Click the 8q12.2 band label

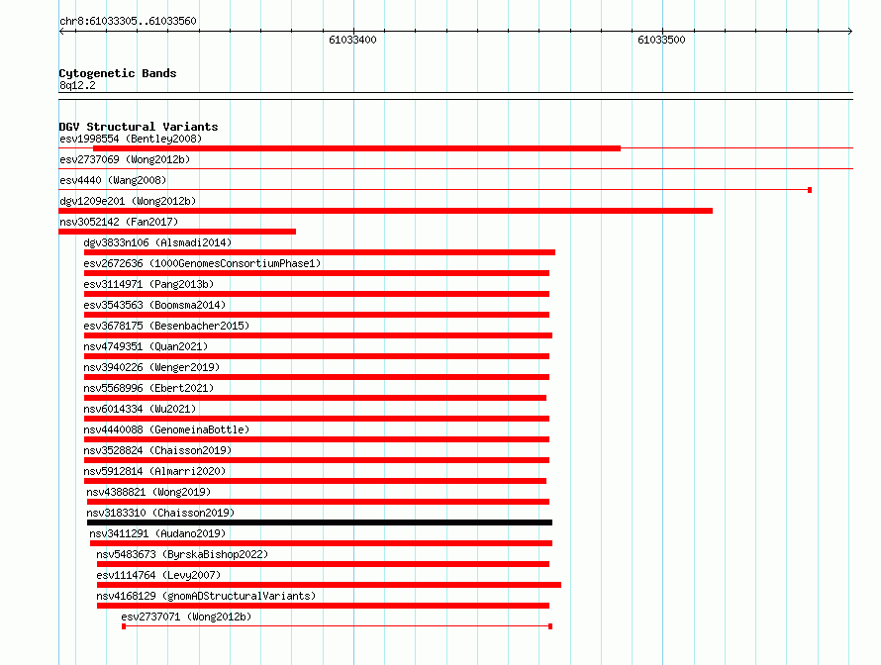(77, 85)
